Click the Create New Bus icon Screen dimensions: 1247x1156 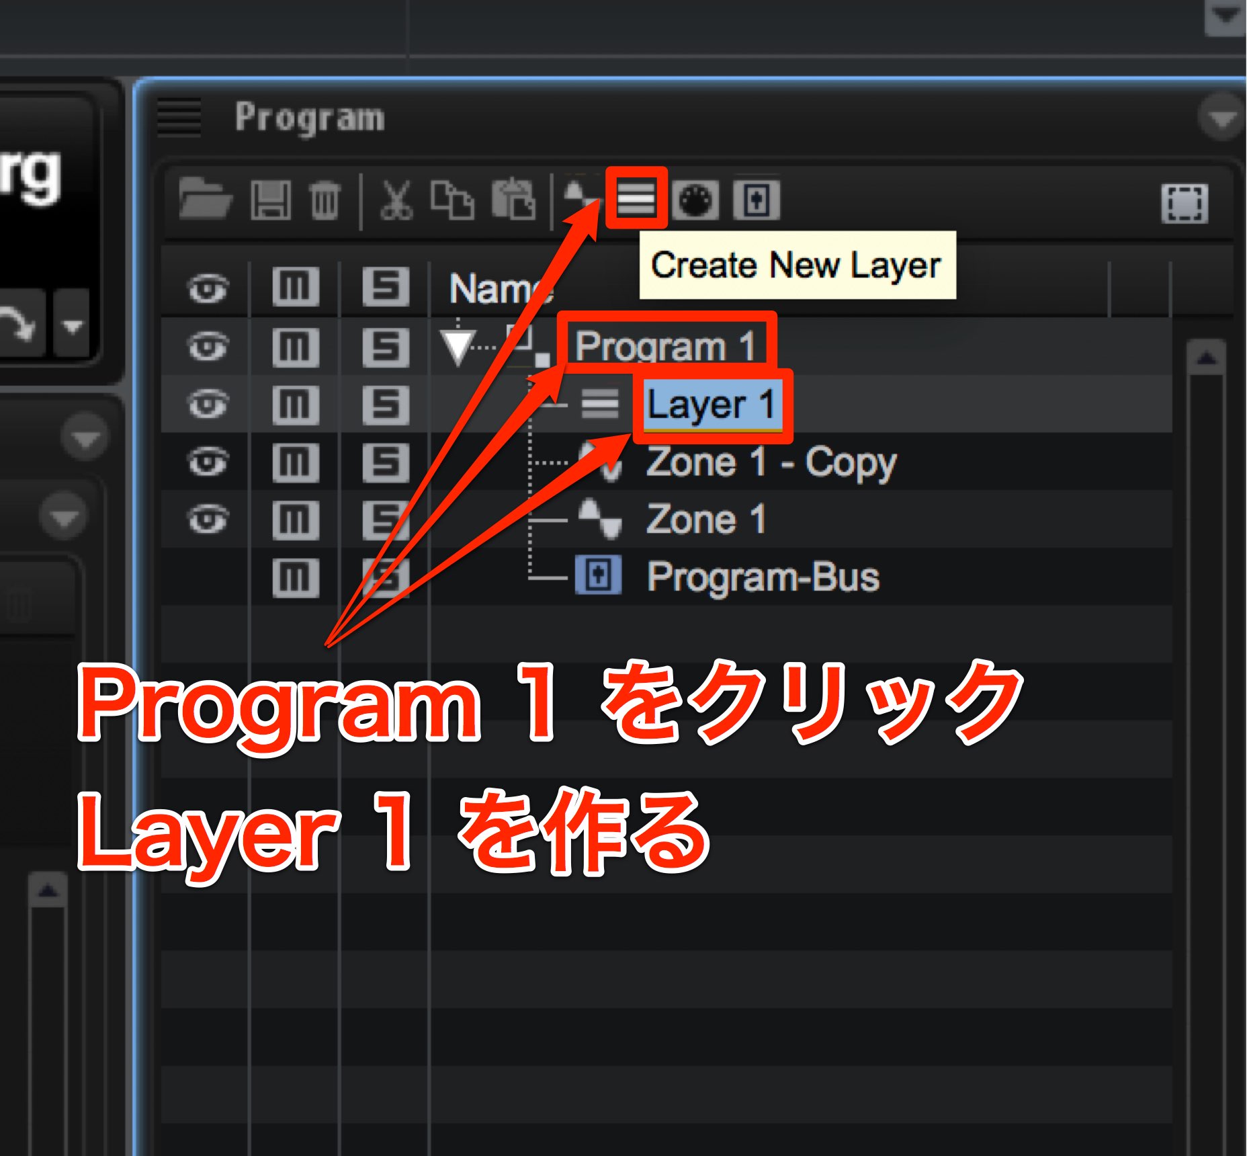click(x=757, y=200)
